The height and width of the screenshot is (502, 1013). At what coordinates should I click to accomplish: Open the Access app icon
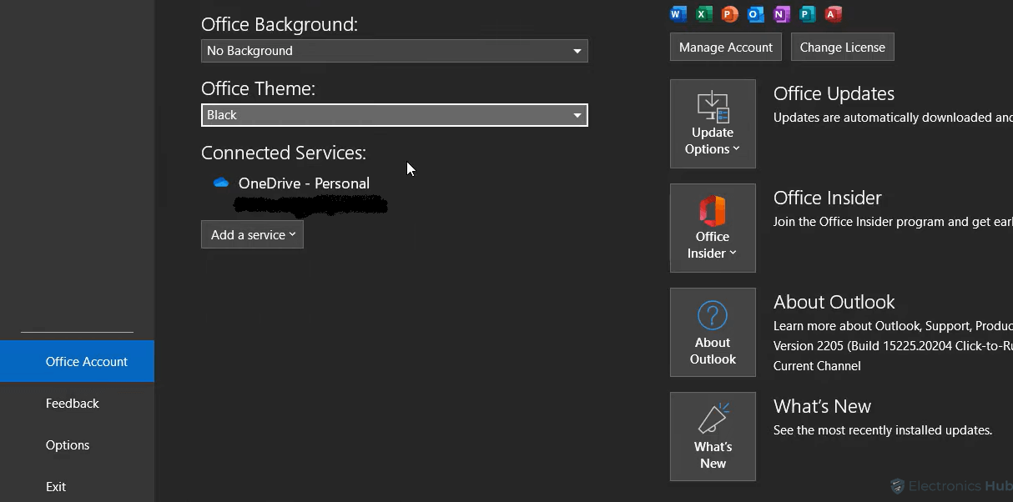point(833,13)
